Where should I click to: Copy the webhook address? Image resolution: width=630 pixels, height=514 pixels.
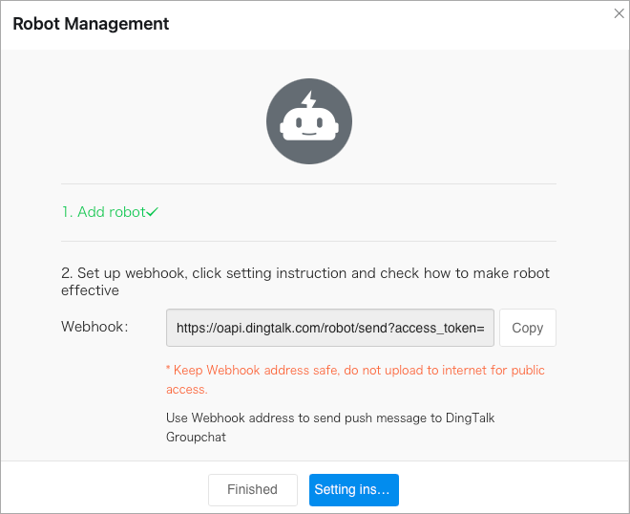(x=527, y=328)
